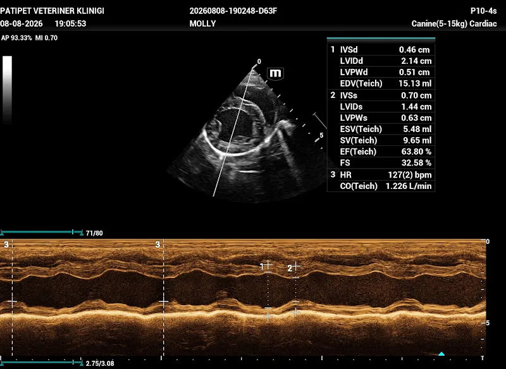Select the EDV(Teich) 15.13 ml row

[381, 83]
